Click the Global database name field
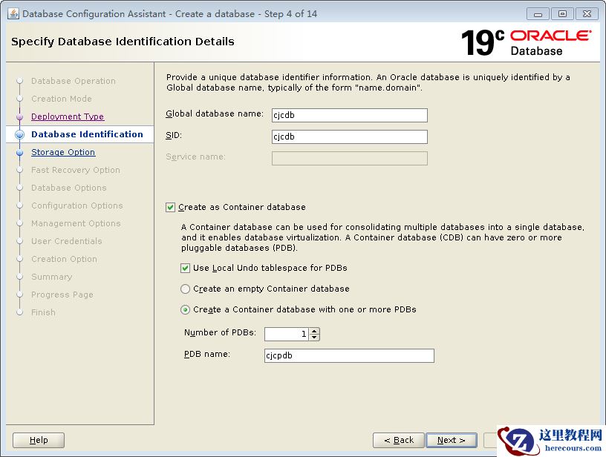 (349, 115)
